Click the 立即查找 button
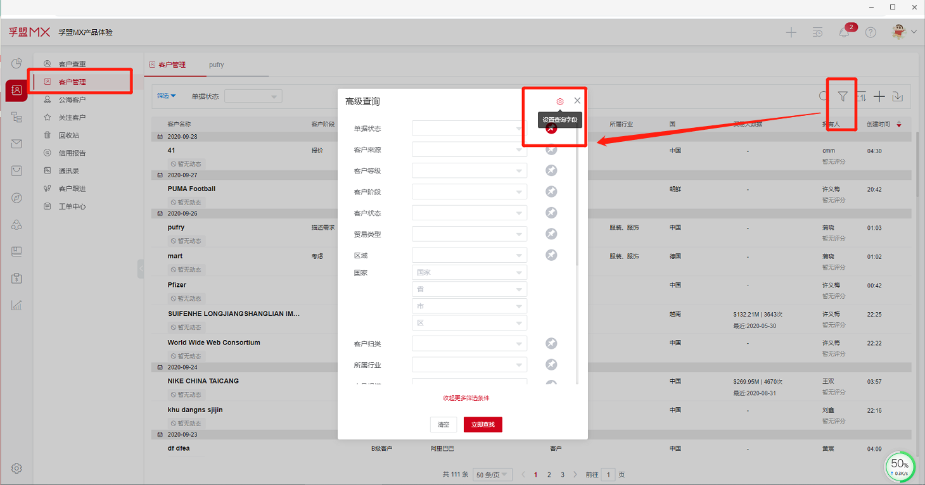The height and width of the screenshot is (485, 925). pyautogui.click(x=483, y=424)
